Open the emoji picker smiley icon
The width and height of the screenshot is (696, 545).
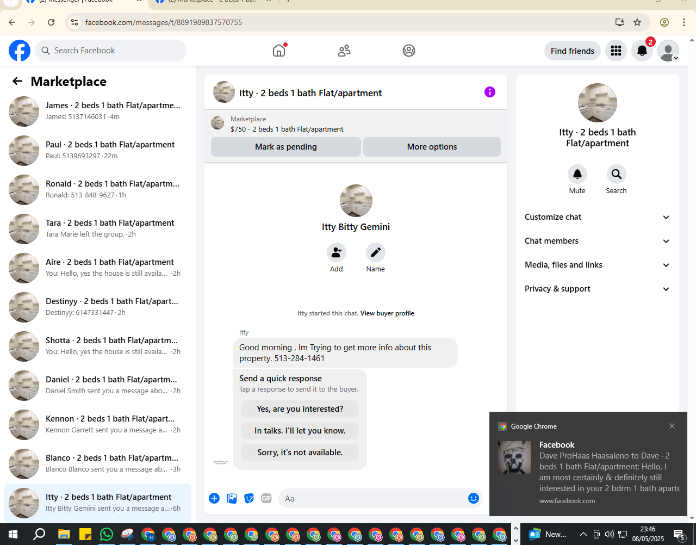tap(474, 498)
